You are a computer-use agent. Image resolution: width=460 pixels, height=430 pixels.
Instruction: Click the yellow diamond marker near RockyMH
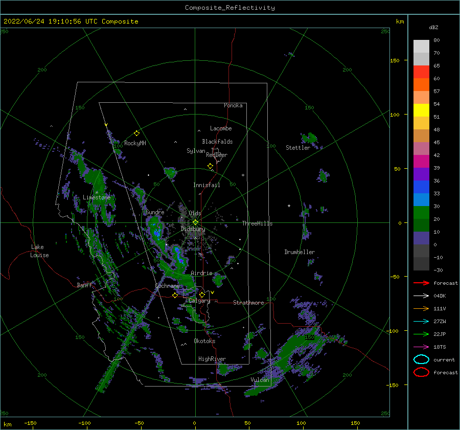[x=136, y=133]
